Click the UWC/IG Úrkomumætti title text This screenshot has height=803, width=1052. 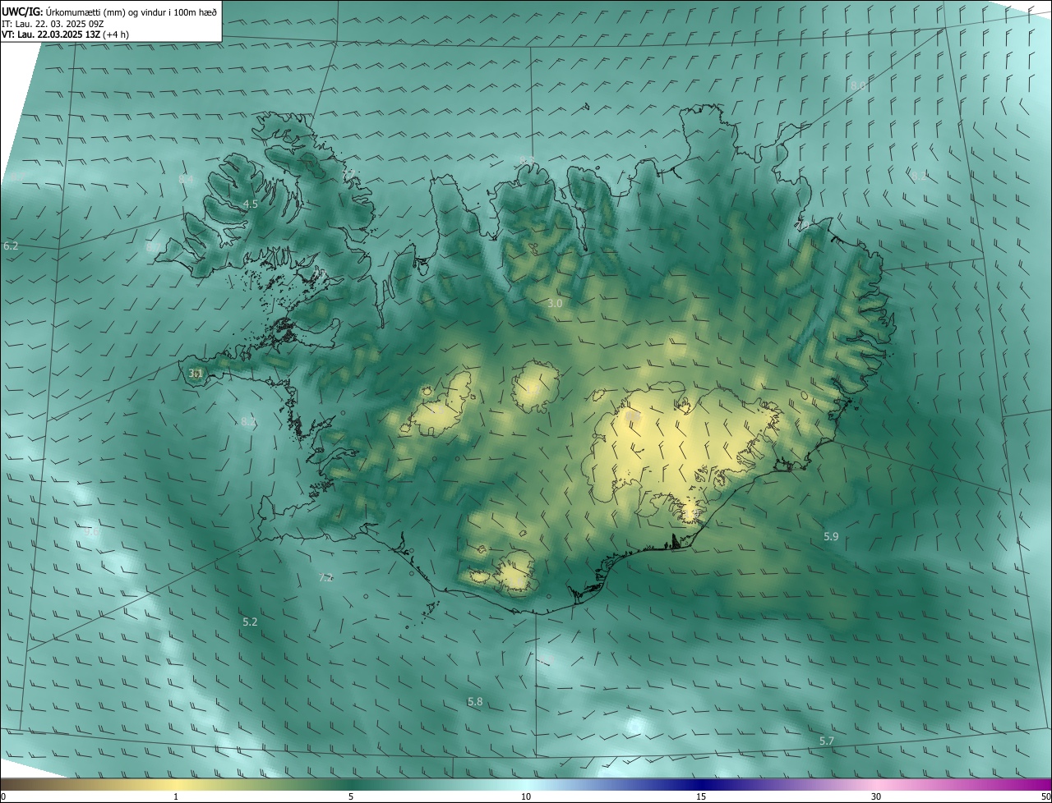coord(109,11)
